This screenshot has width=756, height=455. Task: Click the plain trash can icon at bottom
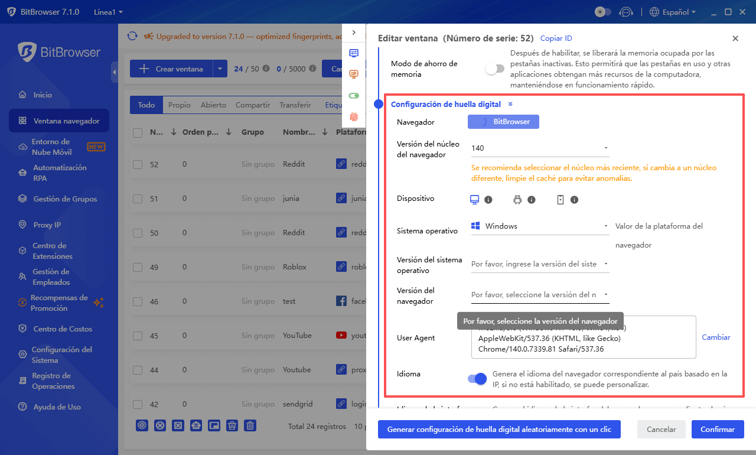click(250, 425)
